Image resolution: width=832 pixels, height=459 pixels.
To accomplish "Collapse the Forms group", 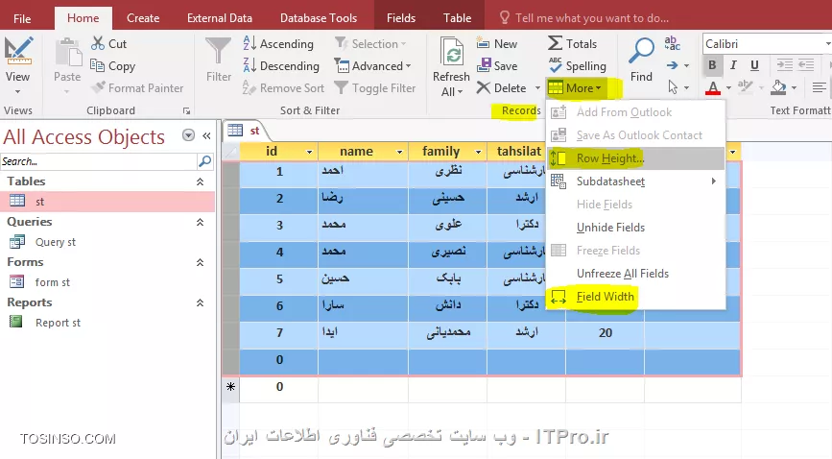I will (x=200, y=262).
